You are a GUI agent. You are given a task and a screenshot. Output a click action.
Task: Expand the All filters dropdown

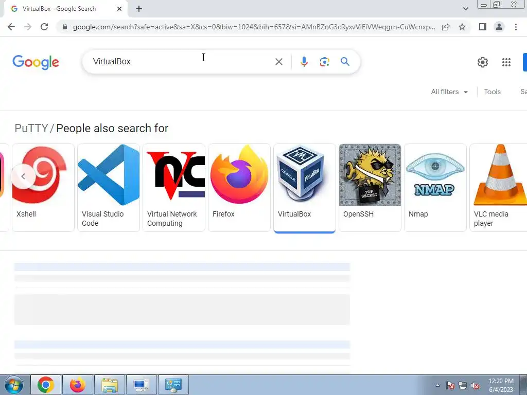449,92
